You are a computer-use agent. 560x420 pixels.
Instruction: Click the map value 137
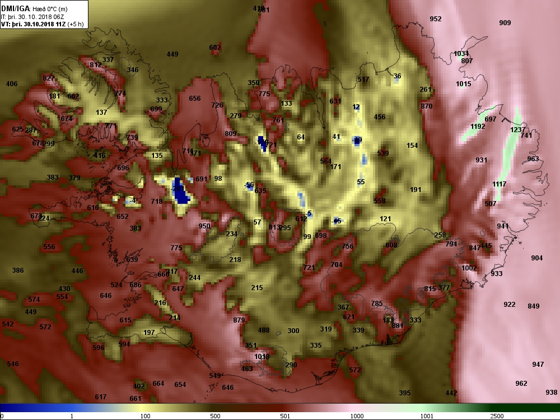tap(101, 113)
